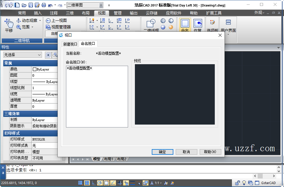Click the Named viewports (命名) ribbon button
The width and height of the screenshot is (284, 187).
pos(185,25)
